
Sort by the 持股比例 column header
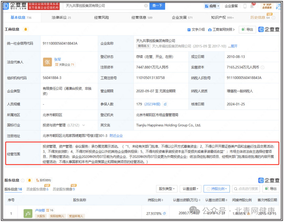click(155, 200)
